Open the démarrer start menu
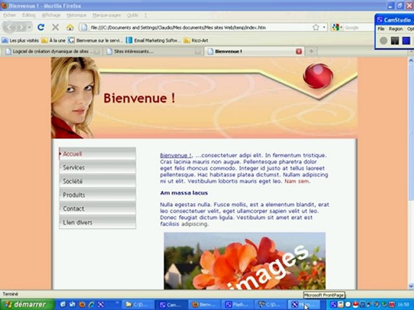The height and width of the screenshot is (310, 414). pyautogui.click(x=27, y=304)
